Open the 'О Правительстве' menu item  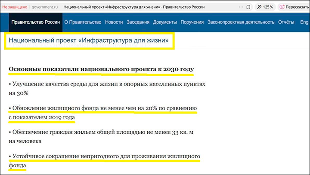[x=83, y=22]
